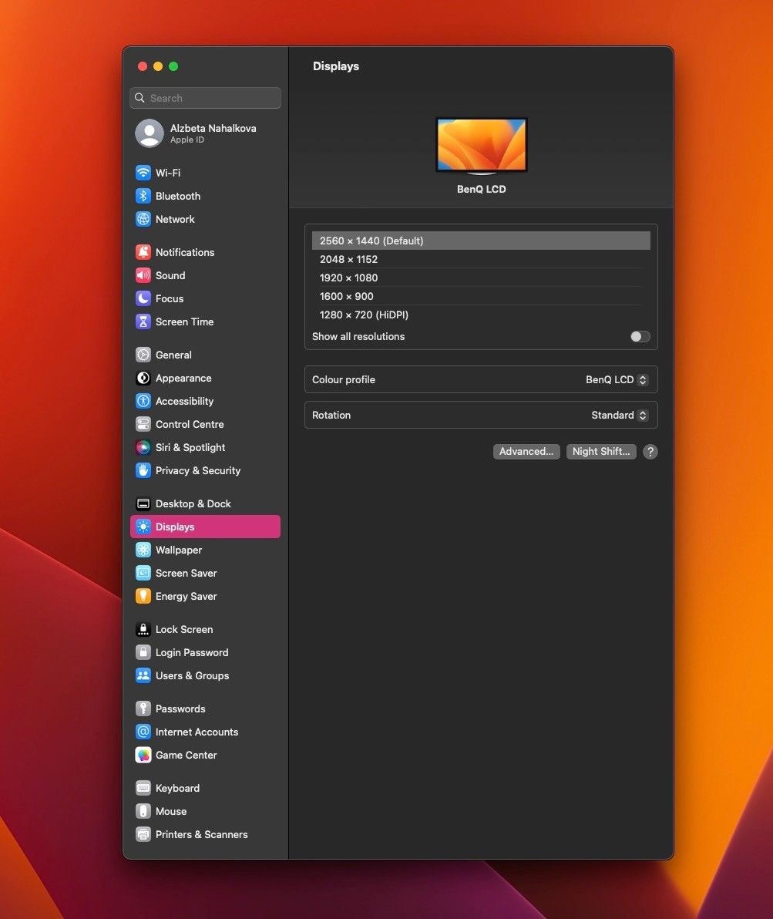This screenshot has height=919, width=773.
Task: Open Screen Time settings
Action: [x=184, y=321]
